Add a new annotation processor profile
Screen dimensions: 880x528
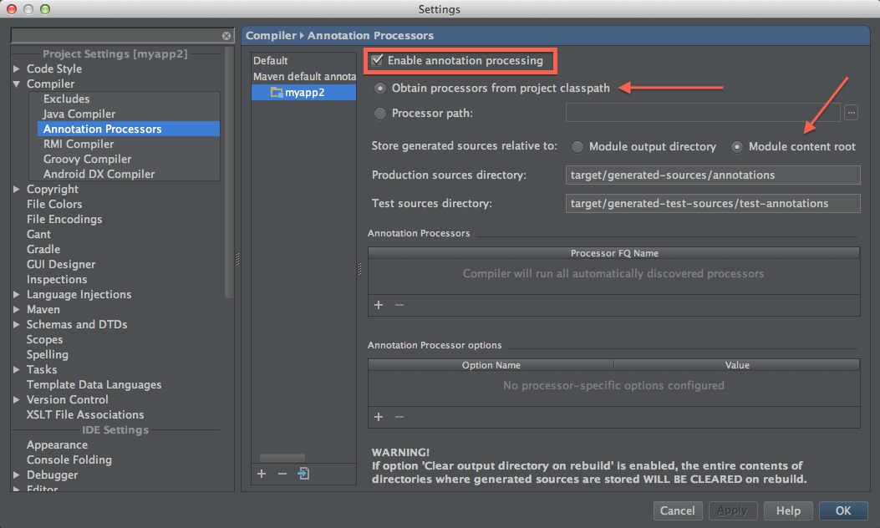261,474
